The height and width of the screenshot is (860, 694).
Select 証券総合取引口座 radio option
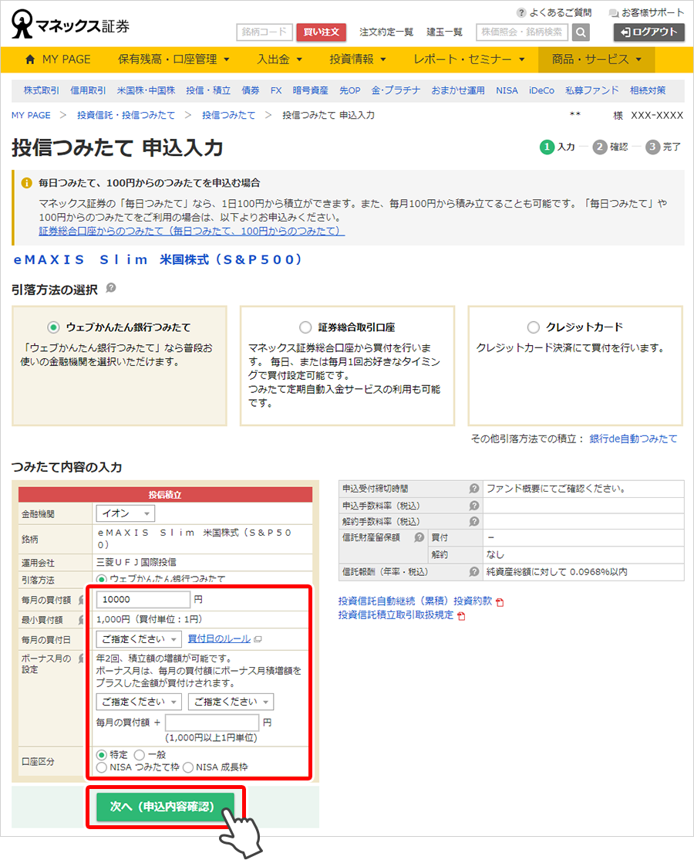tap(305, 327)
